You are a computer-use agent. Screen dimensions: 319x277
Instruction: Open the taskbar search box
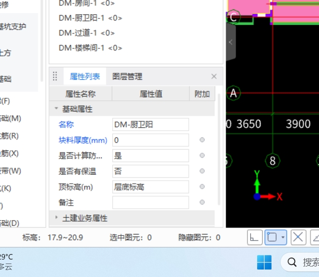pos(301,262)
